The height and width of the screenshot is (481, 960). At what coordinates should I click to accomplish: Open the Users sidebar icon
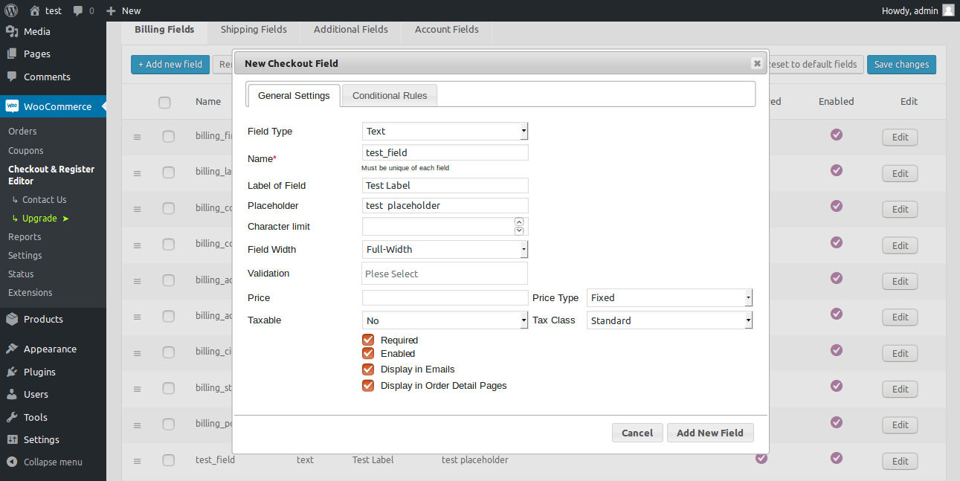[x=12, y=394]
